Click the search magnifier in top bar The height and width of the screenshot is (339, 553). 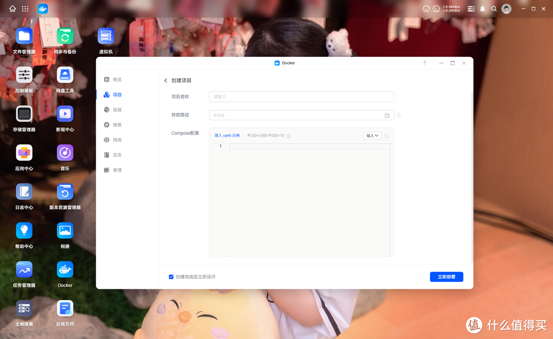pyautogui.click(x=494, y=9)
